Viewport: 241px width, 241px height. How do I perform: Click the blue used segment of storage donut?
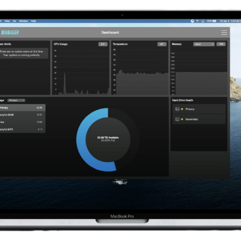81,139
